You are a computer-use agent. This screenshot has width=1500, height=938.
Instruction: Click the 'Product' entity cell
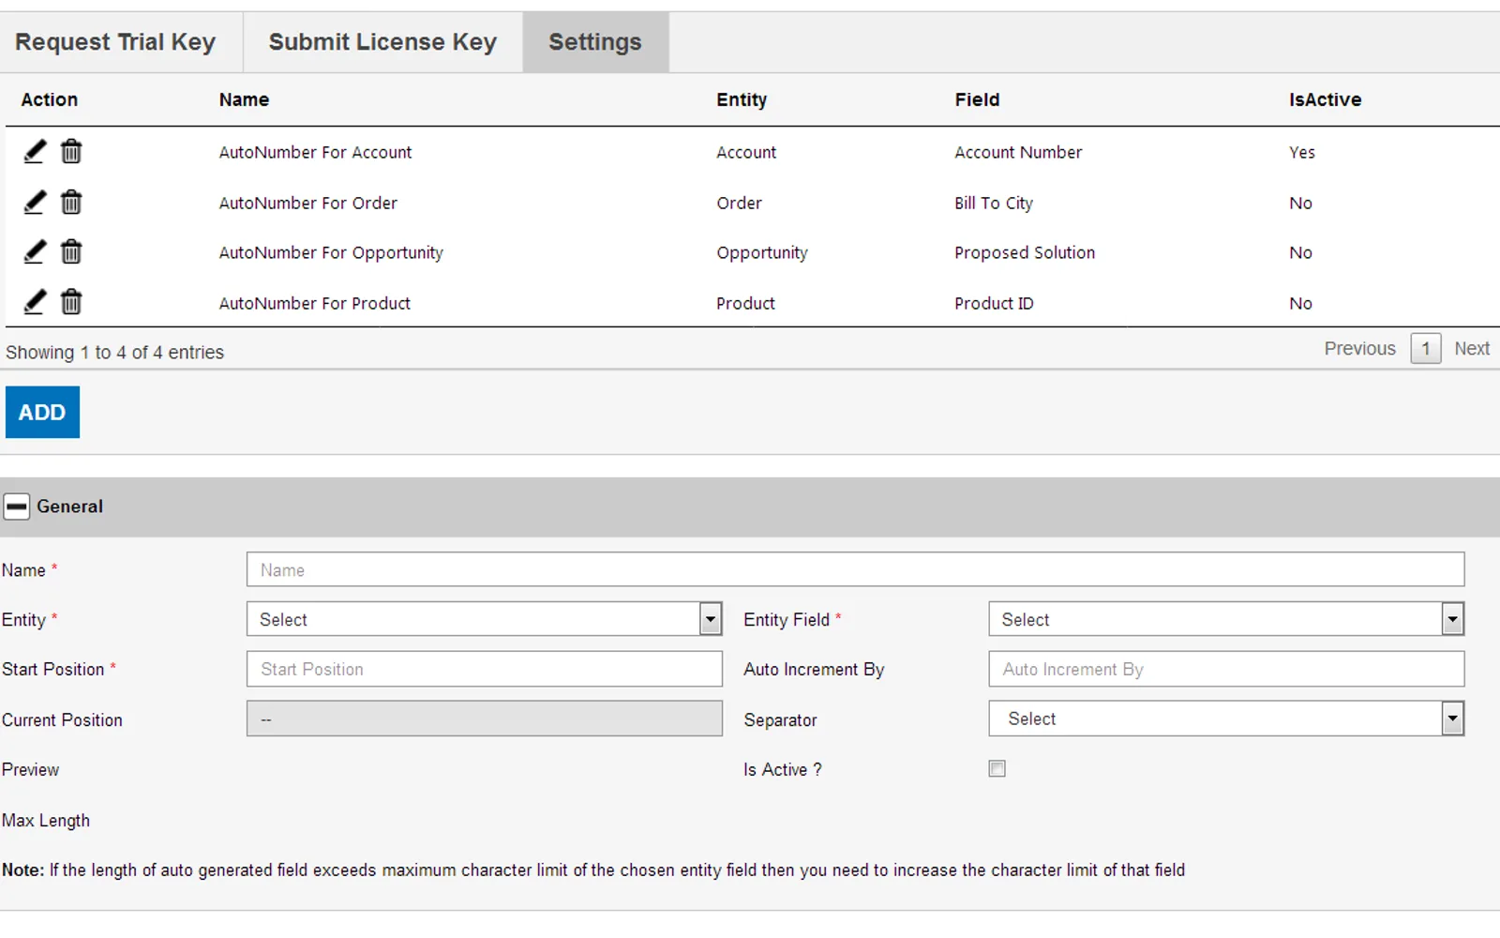(x=745, y=303)
